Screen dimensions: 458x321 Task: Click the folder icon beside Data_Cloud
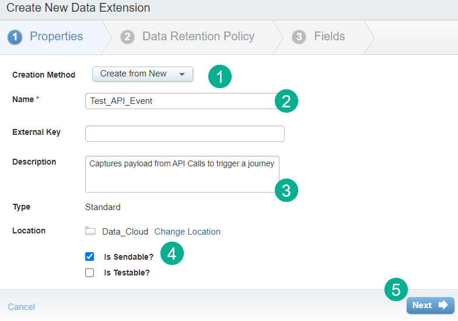pyautogui.click(x=90, y=231)
